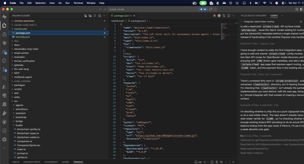This screenshot has height=164, width=304.
Task: Open the Terminal menu in menu bar
Action: click(x=78, y=3)
